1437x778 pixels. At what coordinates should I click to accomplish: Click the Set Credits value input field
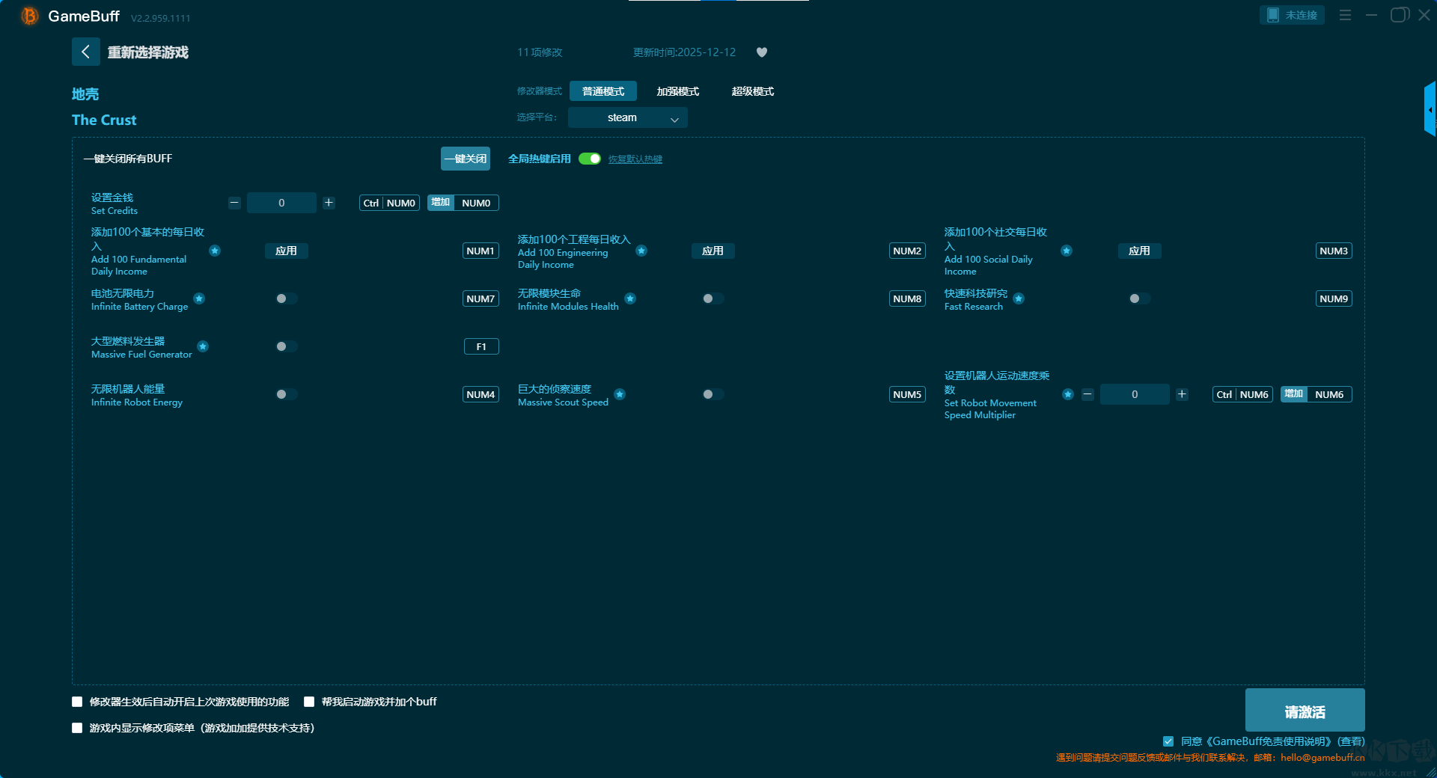pos(281,203)
